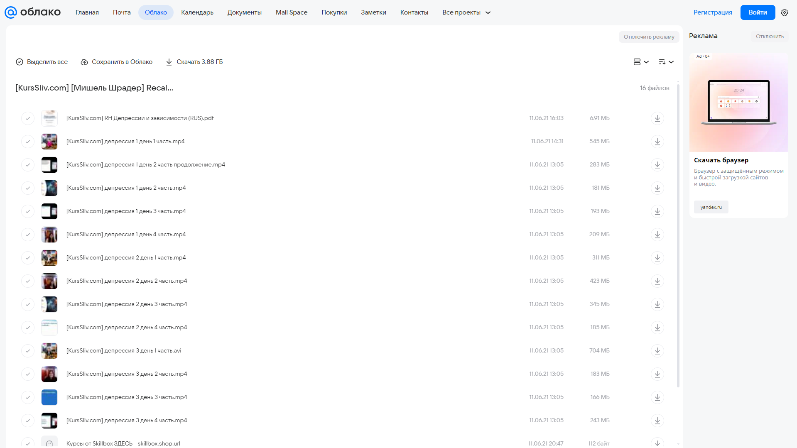
Task: Open thumbnail of депрессия 3 день 2 часть.mp4
Action: pyautogui.click(x=49, y=374)
